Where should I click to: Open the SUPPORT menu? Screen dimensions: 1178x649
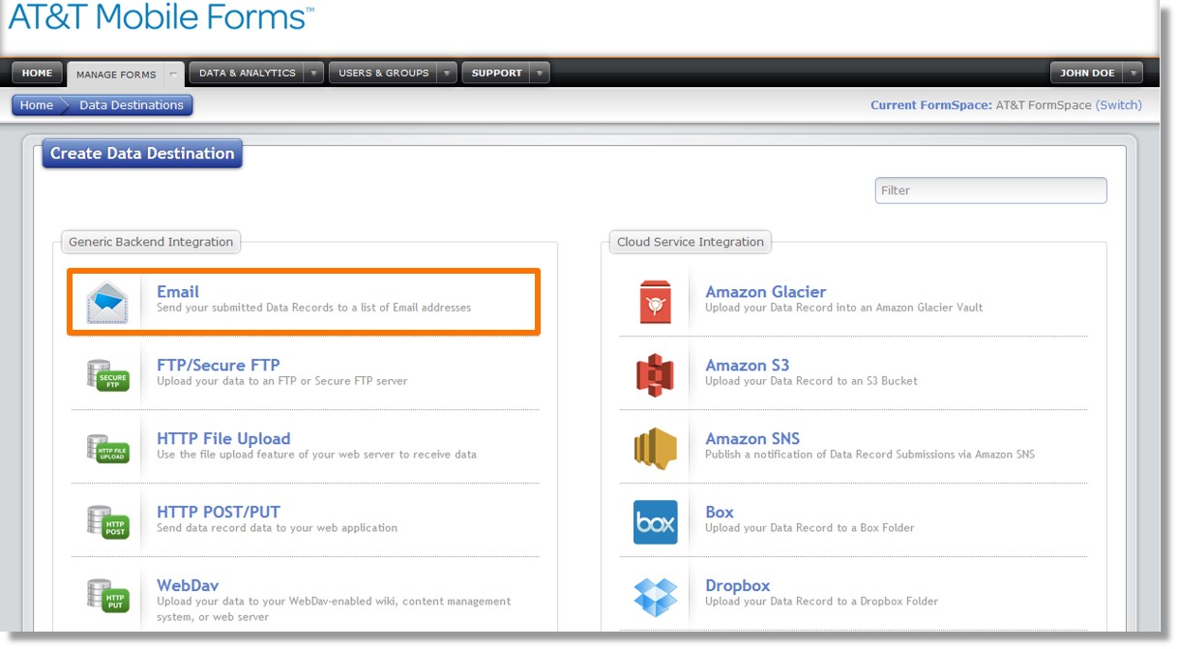pos(497,73)
